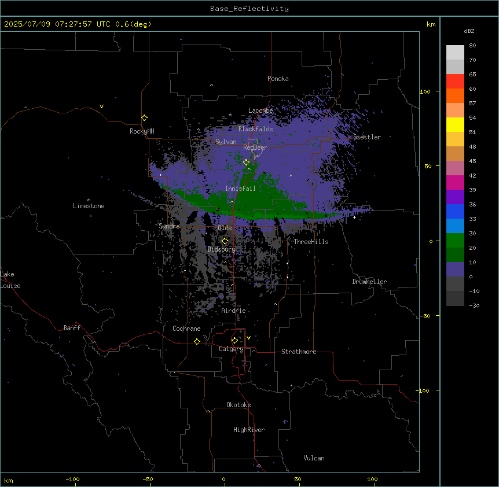Select the RedDeer city label
The width and height of the screenshot is (499, 487).
pos(255,147)
